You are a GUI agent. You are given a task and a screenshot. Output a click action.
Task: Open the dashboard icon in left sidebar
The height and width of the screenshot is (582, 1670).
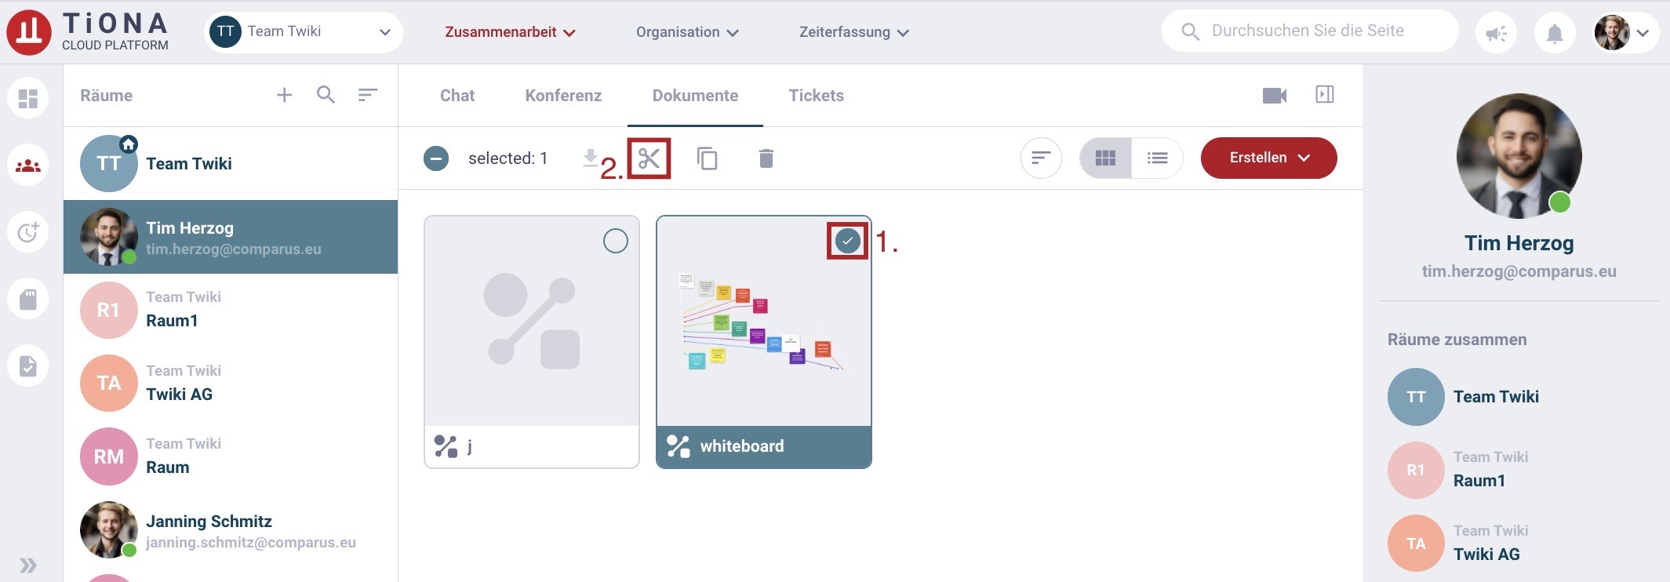(28, 98)
